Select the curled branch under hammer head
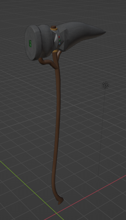Viewport: 126px width, 220px height. (48, 63)
